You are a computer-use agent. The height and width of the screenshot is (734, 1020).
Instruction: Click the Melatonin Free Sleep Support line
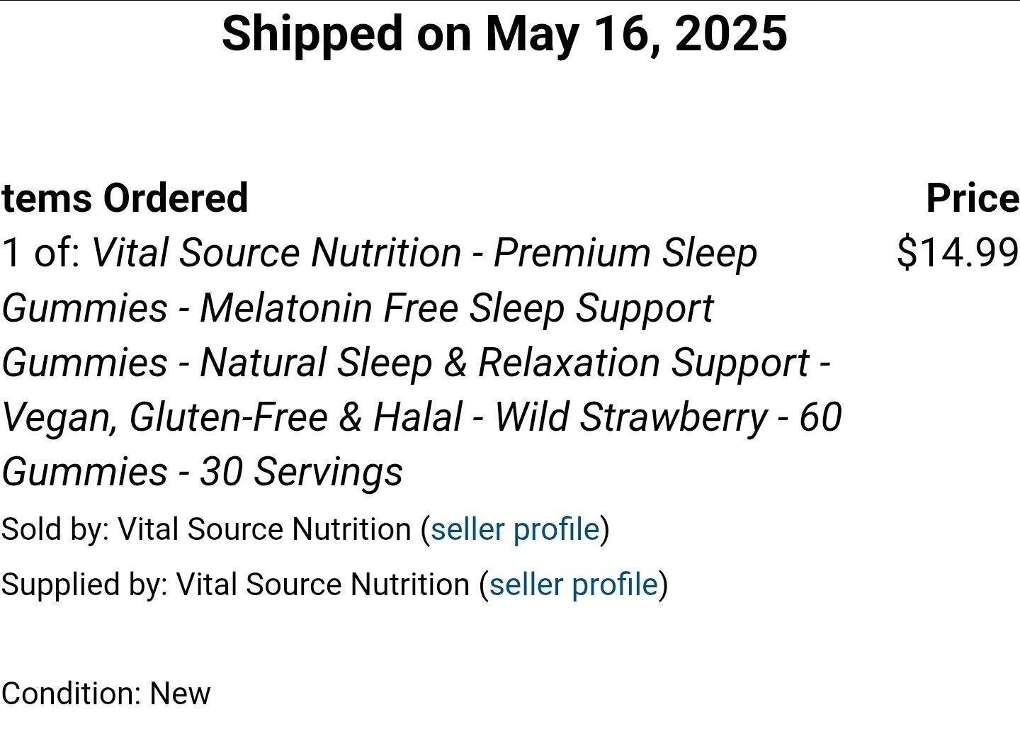[457, 308]
